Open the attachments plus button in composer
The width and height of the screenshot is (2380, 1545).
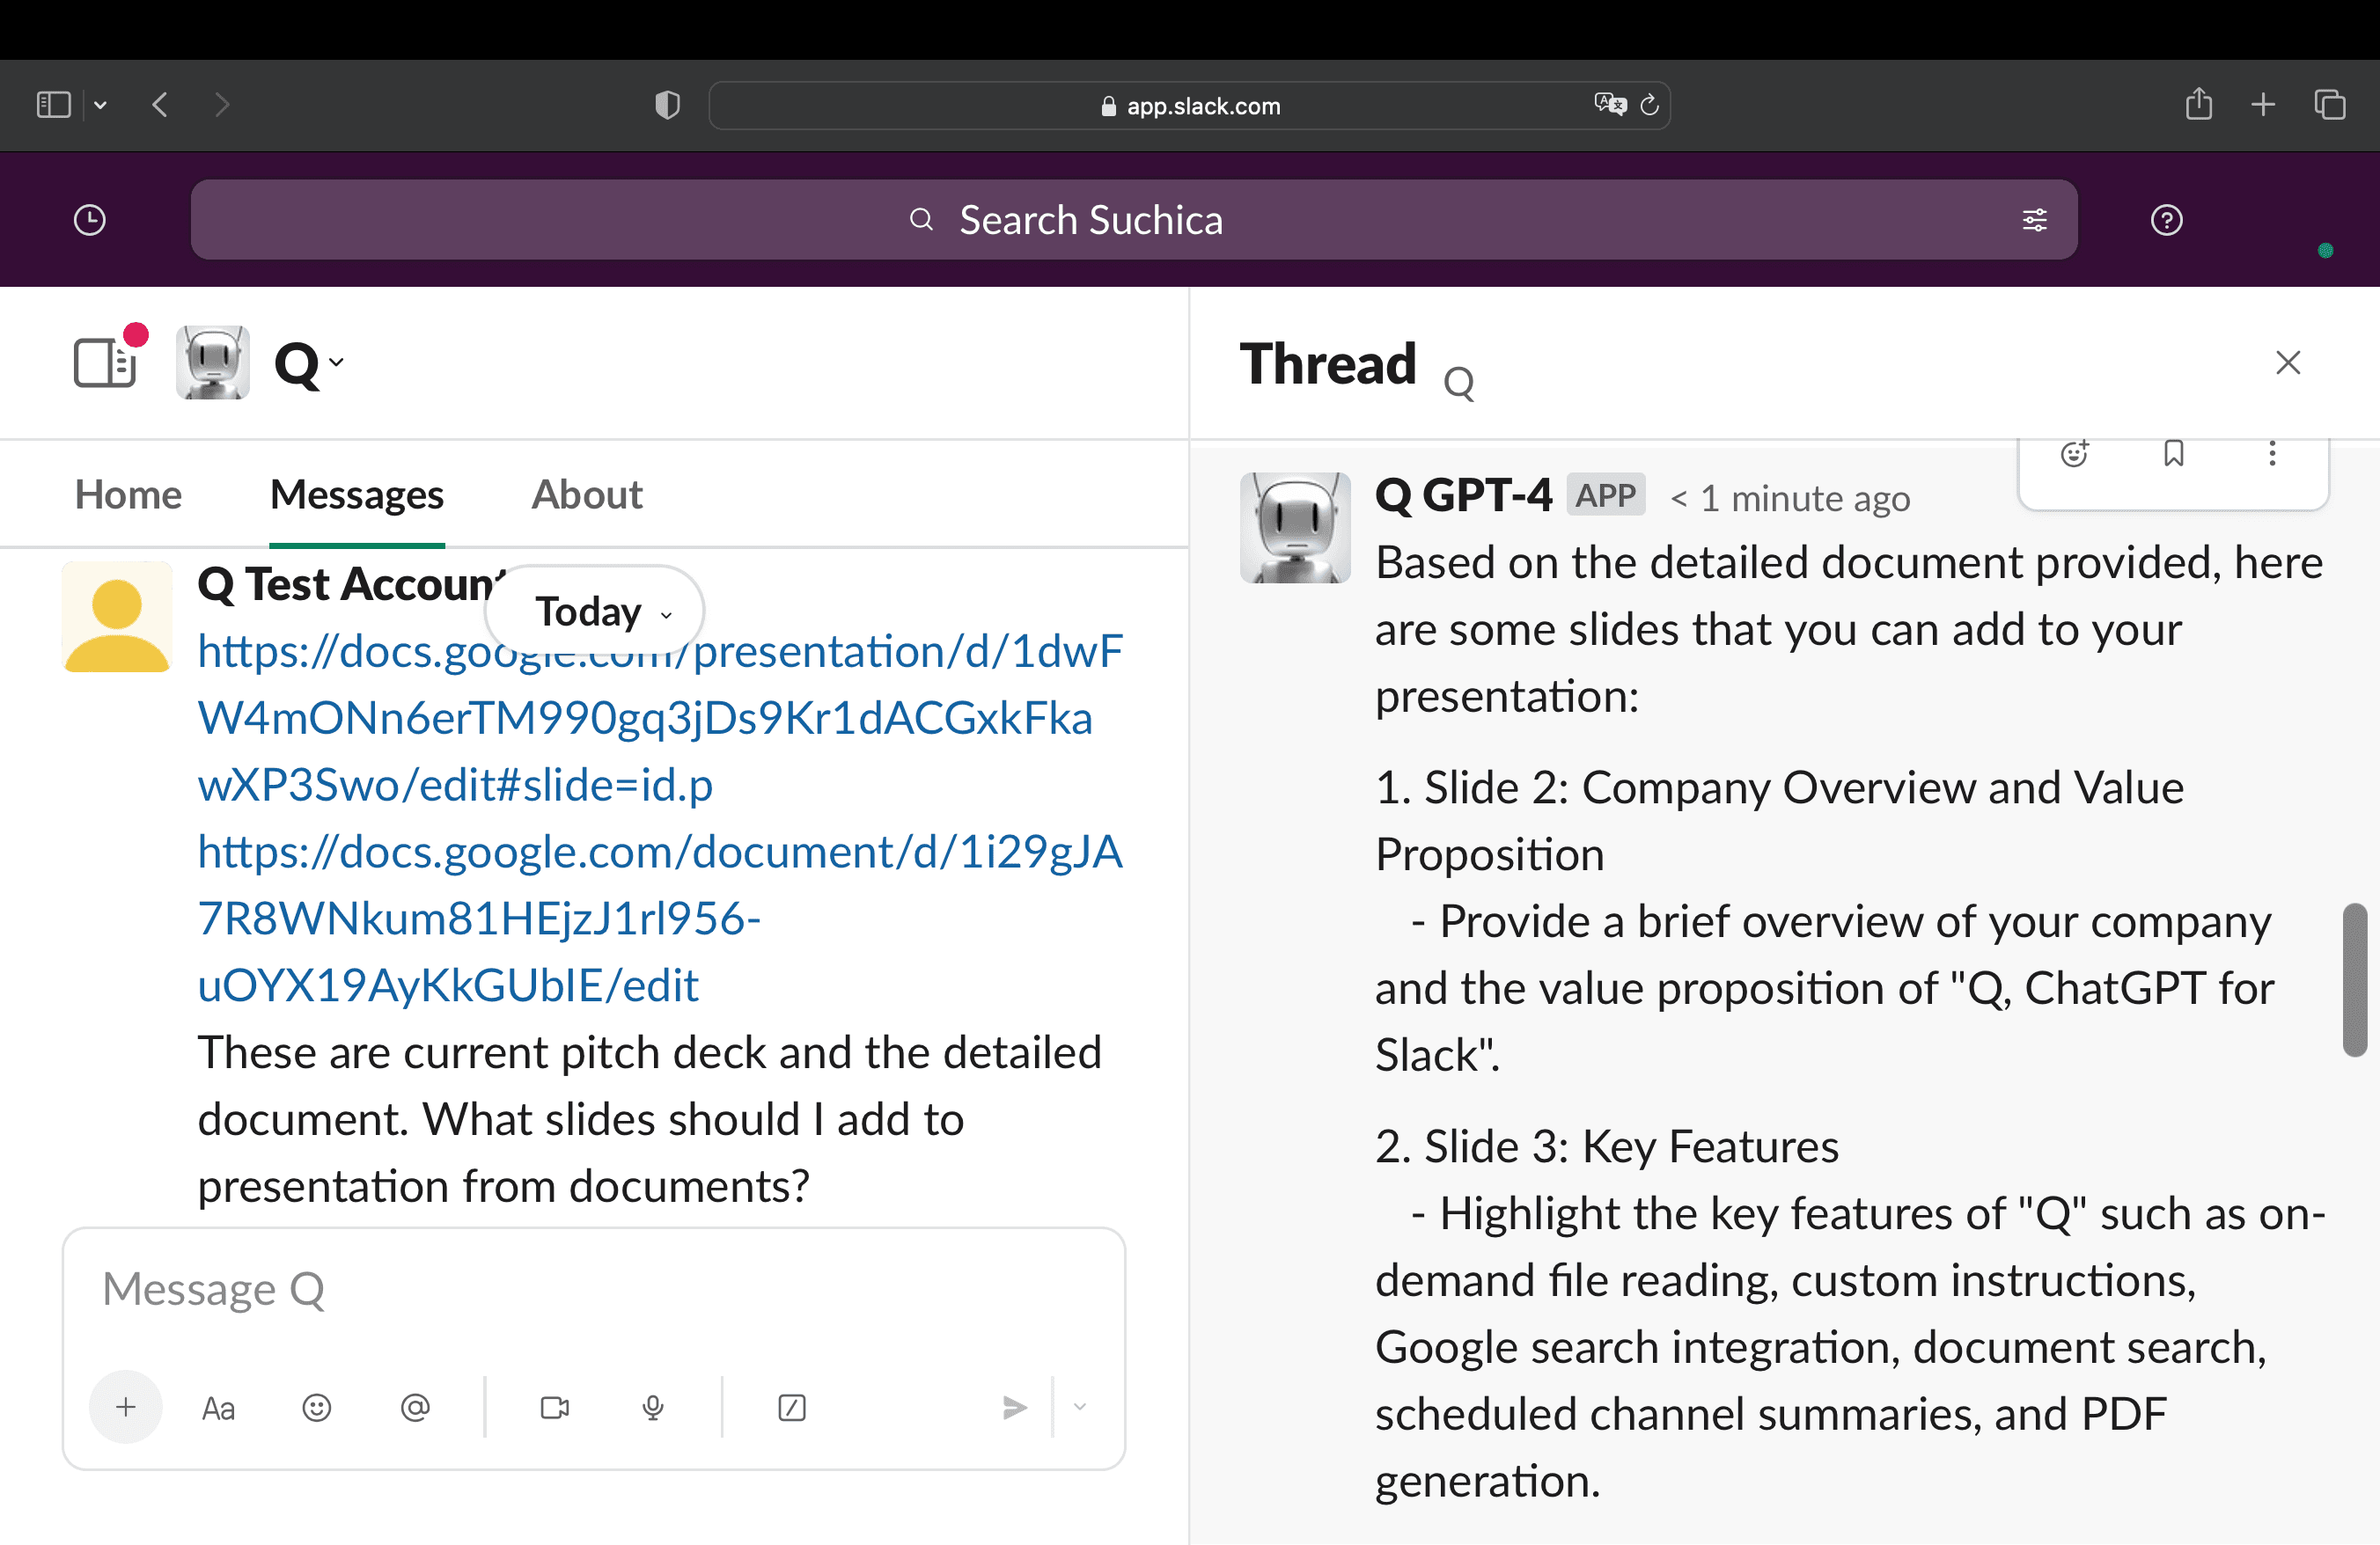point(125,1406)
